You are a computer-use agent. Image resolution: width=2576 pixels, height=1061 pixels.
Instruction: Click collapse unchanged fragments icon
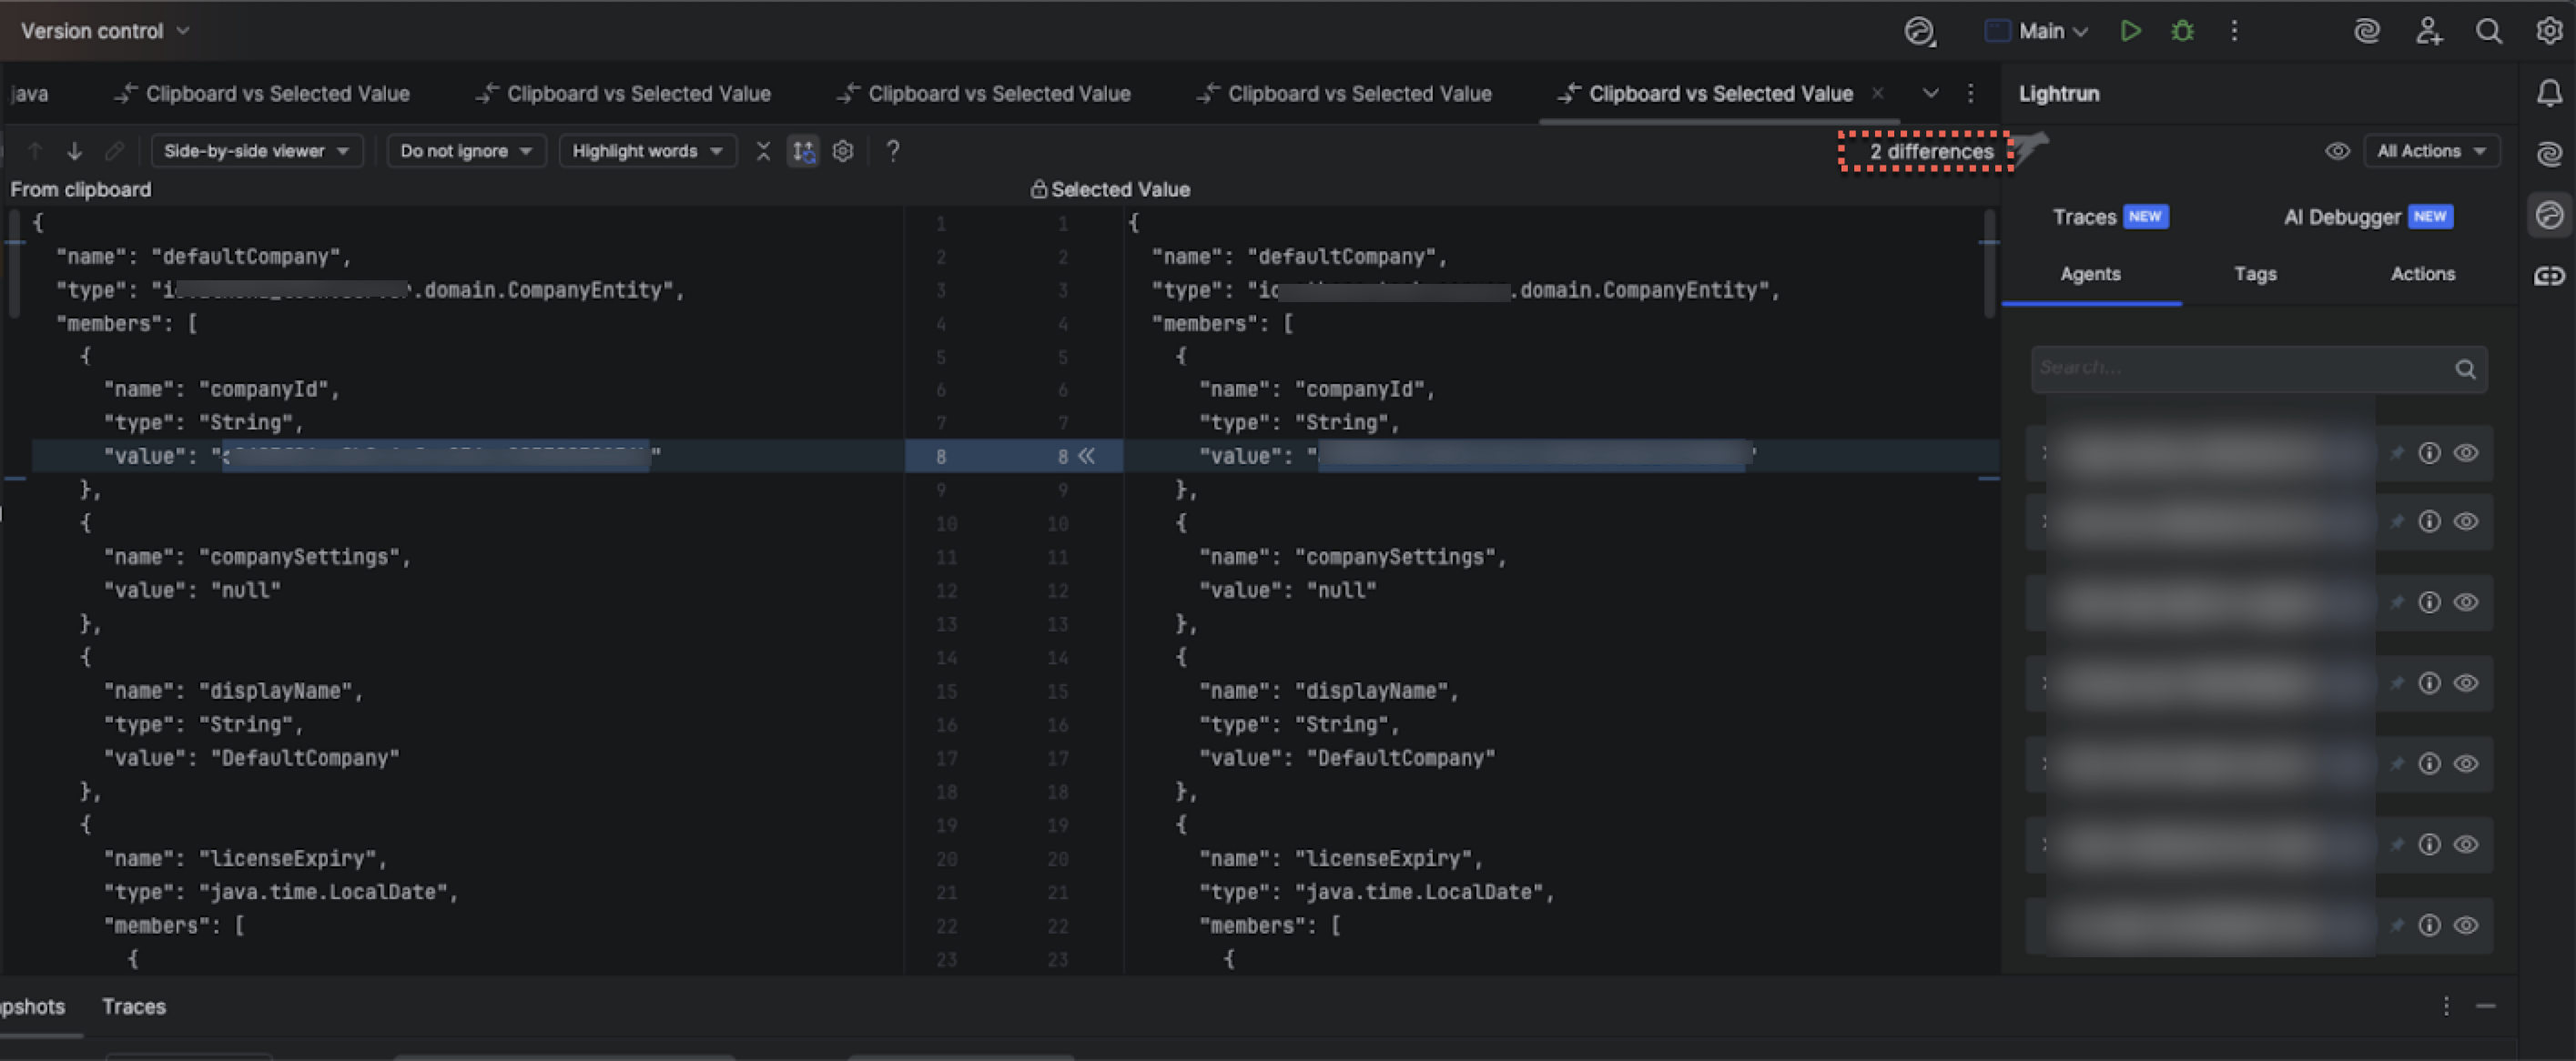click(763, 151)
